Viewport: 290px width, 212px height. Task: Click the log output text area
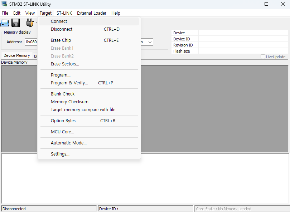(x=145, y=178)
